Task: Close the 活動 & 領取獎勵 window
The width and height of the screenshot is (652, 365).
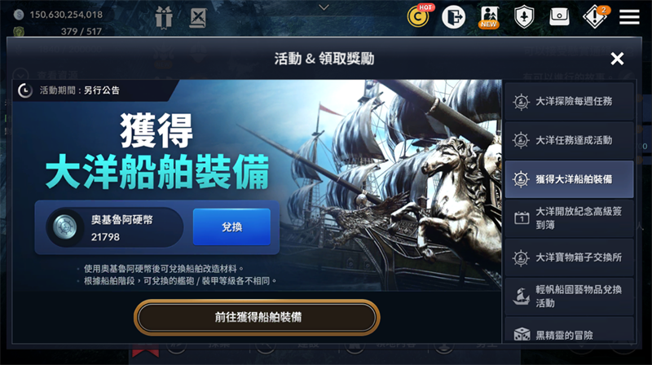Action: click(617, 59)
